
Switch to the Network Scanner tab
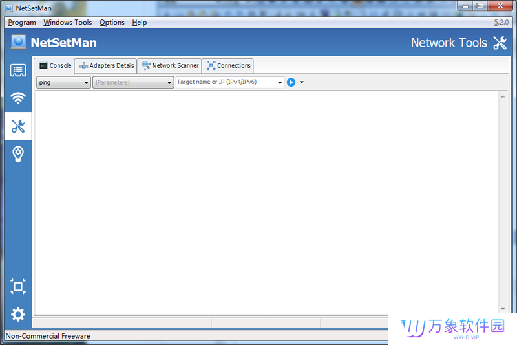[170, 65]
